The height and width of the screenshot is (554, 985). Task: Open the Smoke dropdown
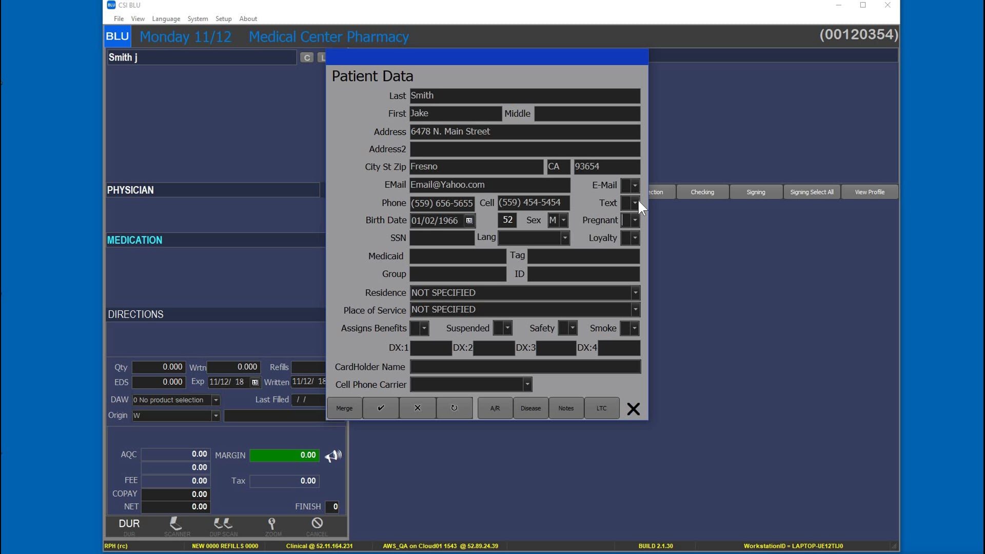pyautogui.click(x=635, y=328)
